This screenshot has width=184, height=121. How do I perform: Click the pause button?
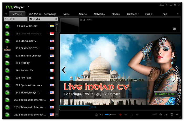131,115
